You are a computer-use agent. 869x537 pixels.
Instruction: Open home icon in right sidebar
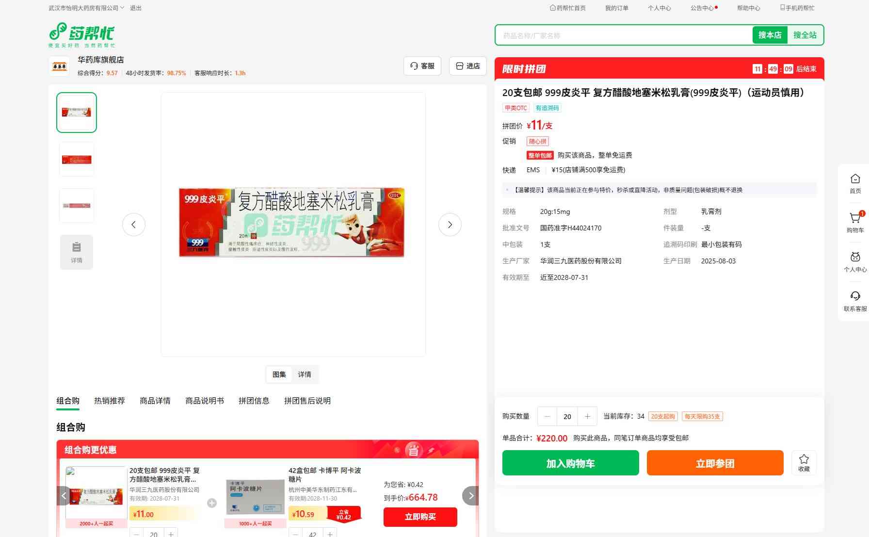coord(855,179)
